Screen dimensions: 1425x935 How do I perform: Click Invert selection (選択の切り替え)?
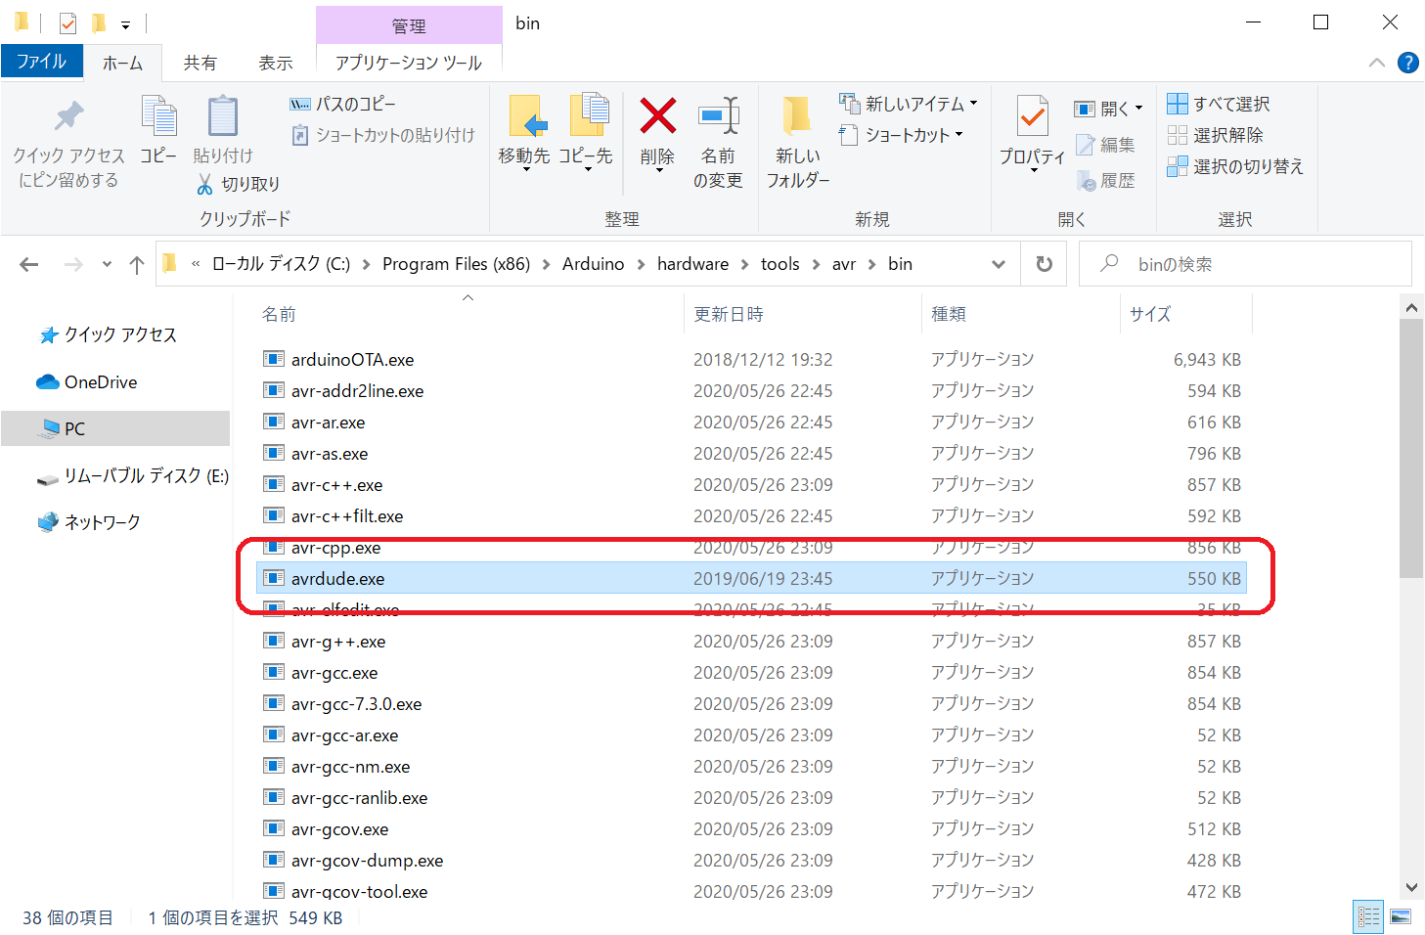[1235, 166]
